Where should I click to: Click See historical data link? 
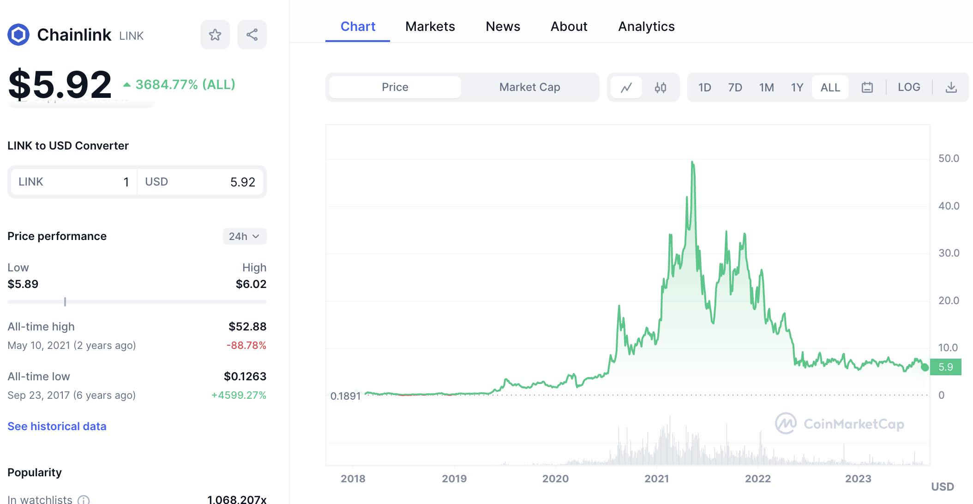point(57,426)
